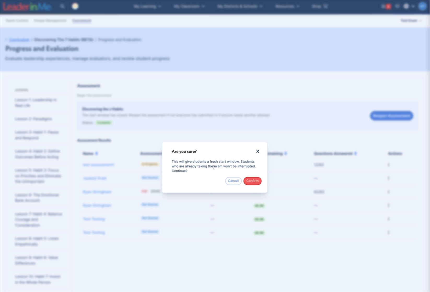This screenshot has height=292, width=430.
Task: Click the search magnifier icon in header
Action: click(x=62, y=6)
